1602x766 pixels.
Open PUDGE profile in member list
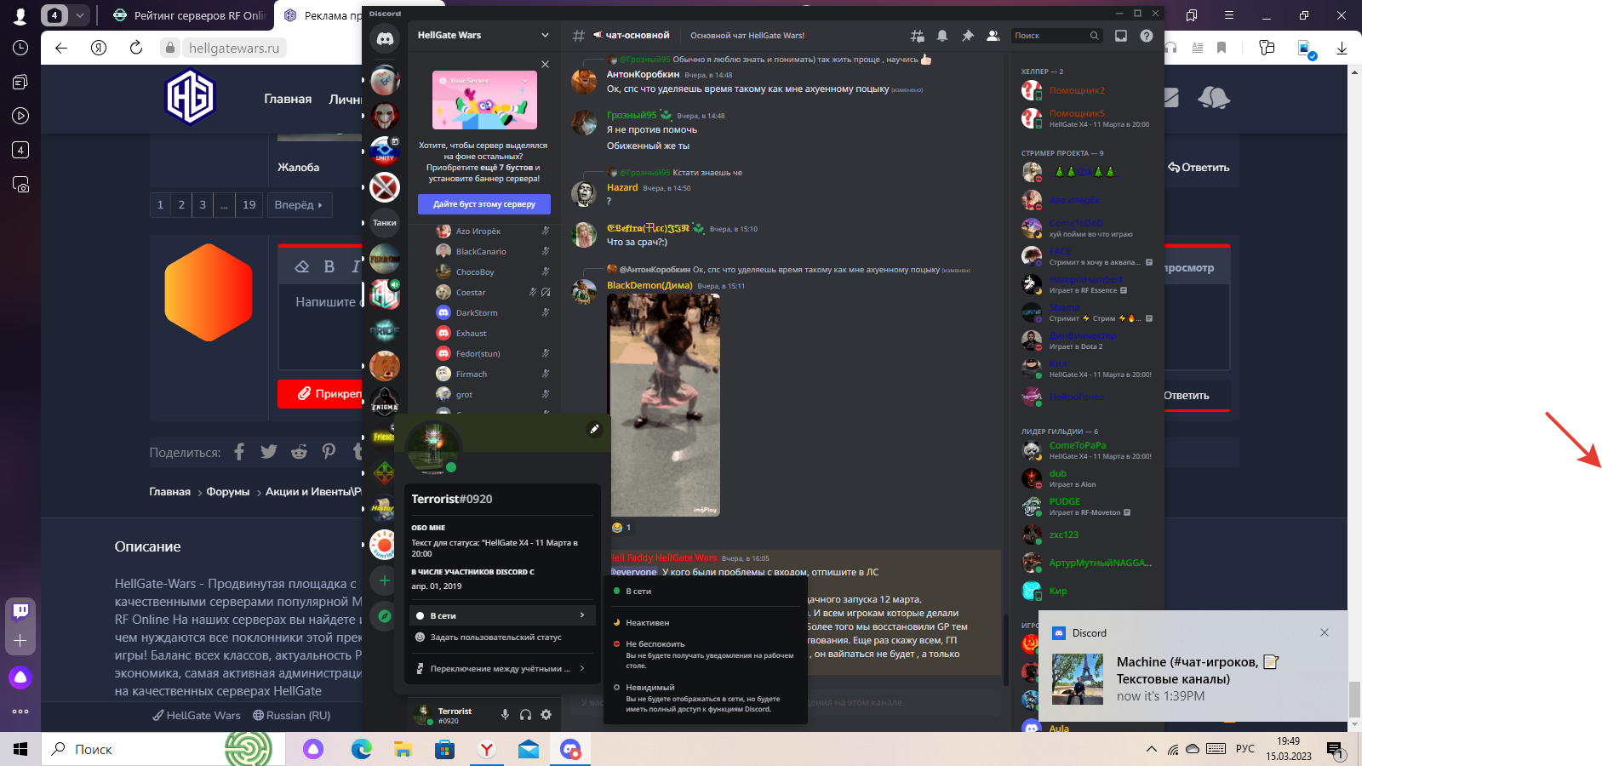[x=1088, y=506]
